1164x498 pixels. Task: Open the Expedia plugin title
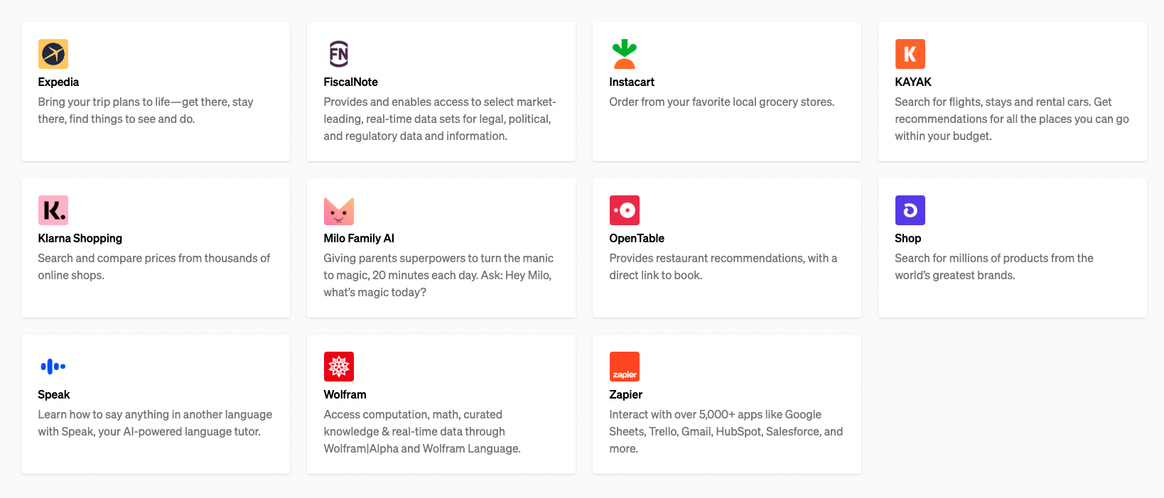pos(58,82)
